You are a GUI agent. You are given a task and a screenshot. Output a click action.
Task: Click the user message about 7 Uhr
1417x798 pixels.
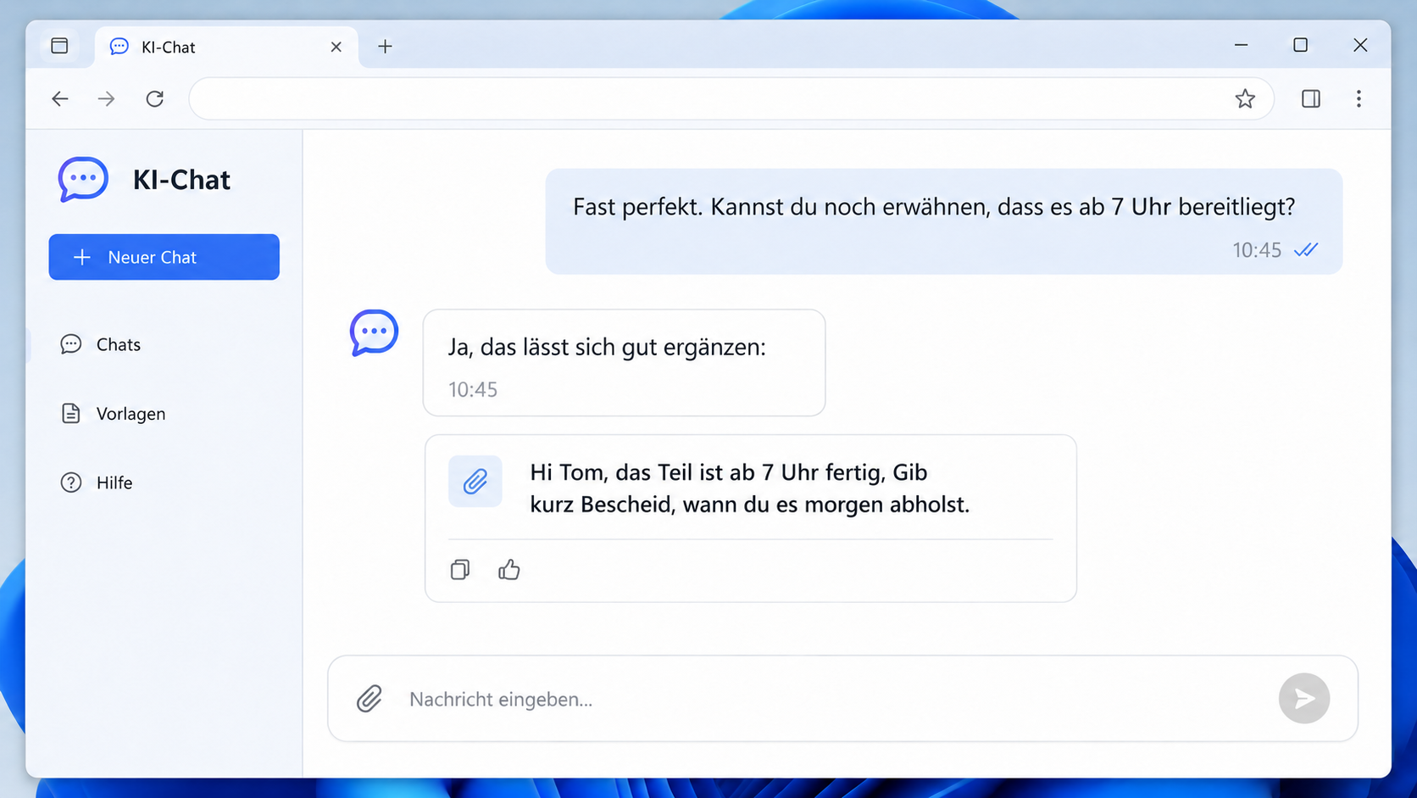[943, 221]
